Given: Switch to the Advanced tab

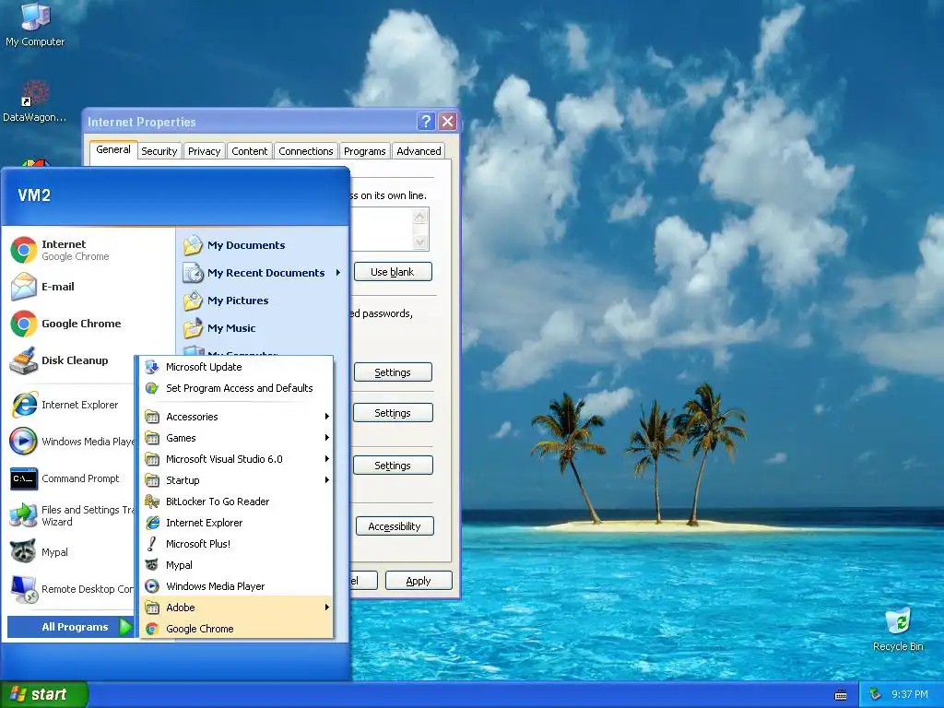Looking at the screenshot, I should [x=419, y=151].
